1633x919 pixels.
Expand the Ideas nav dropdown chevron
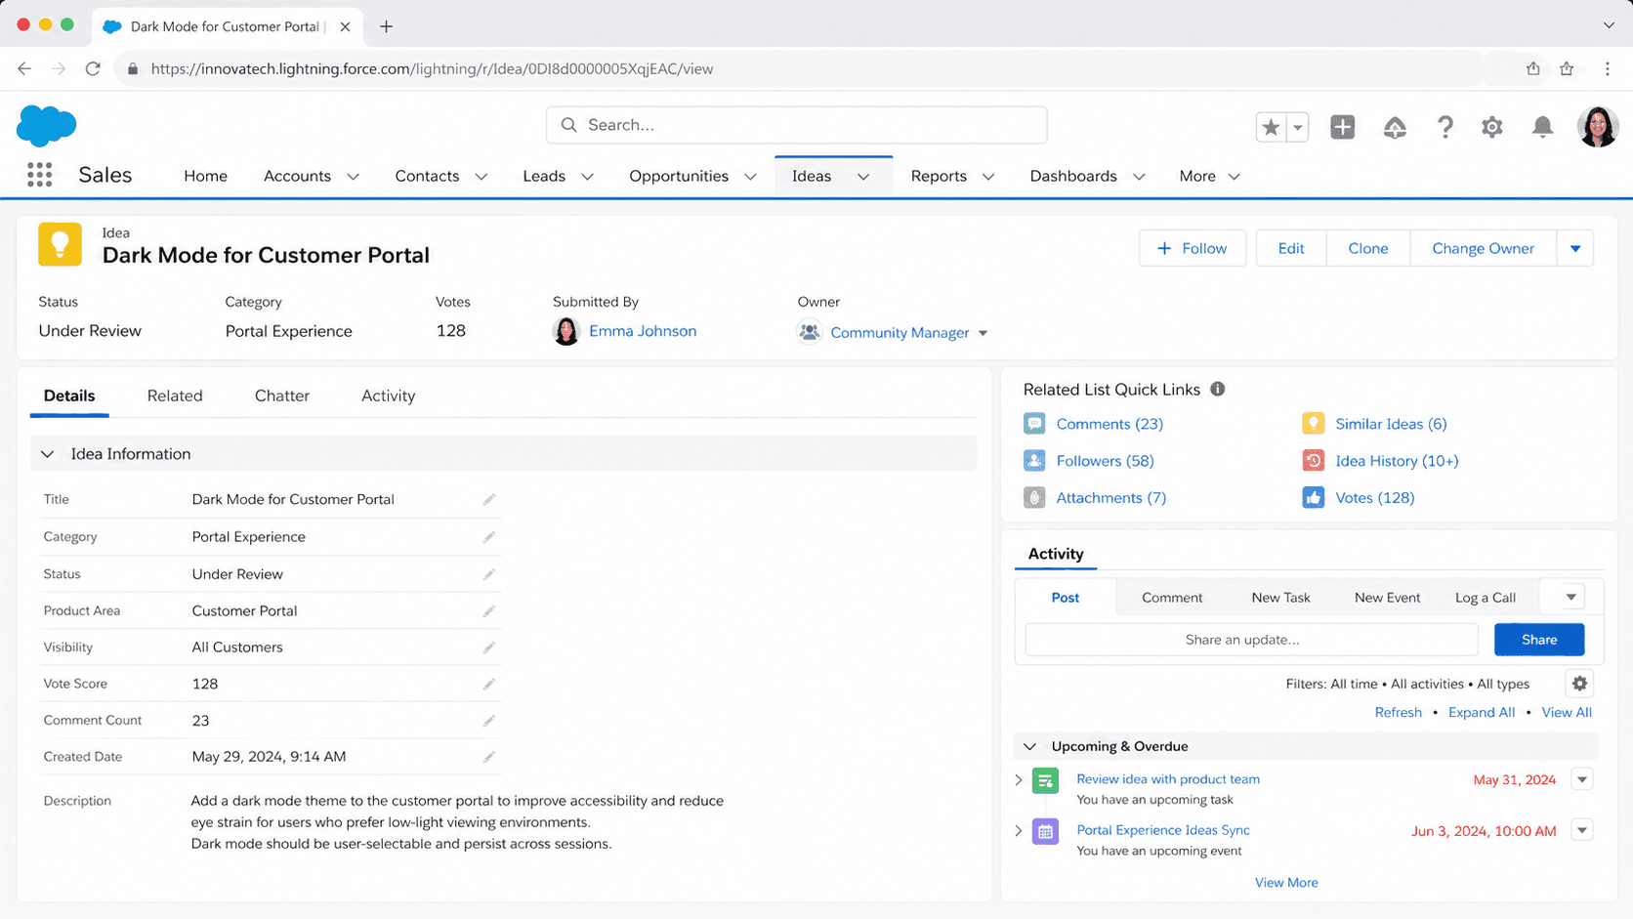(863, 177)
